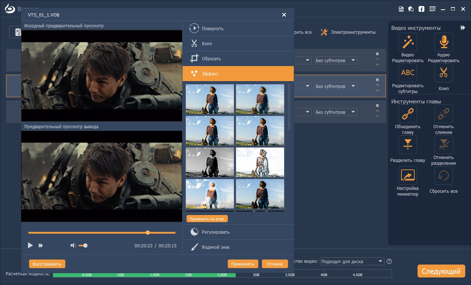Screen dimensions: 471x285
Task: Click the 00:20:23 current time text
Action: 143,246
